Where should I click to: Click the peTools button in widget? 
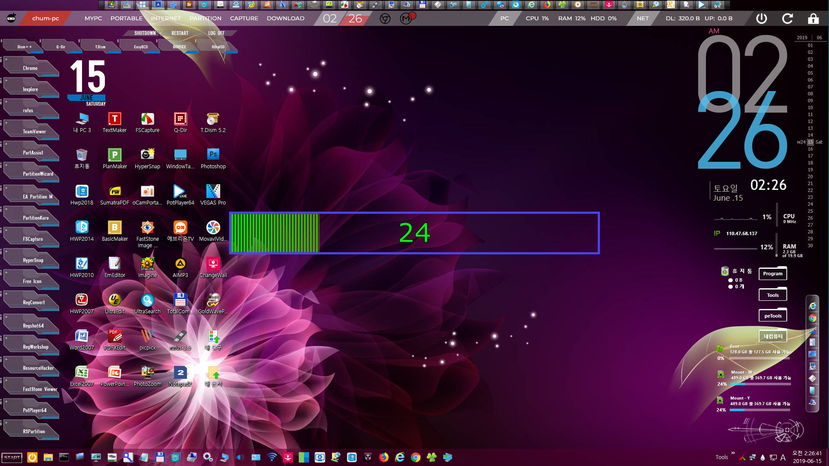pos(772,316)
